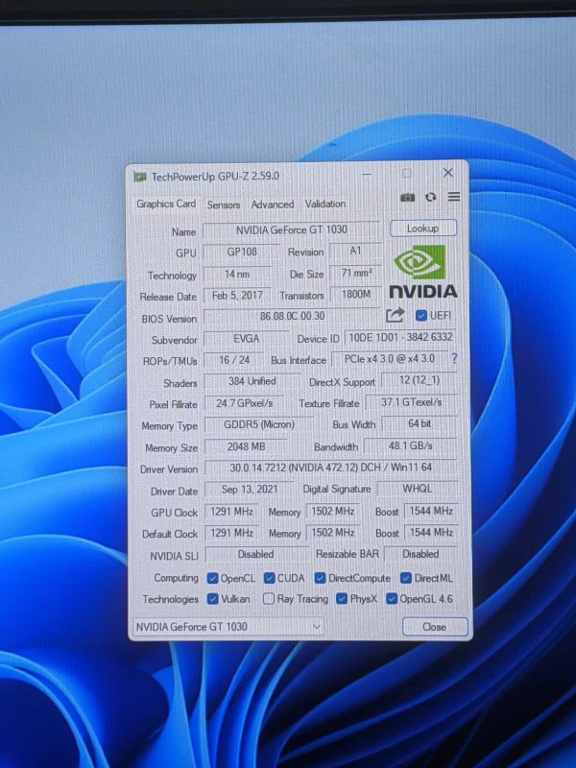The image size is (576, 768).
Task: Click the Release Date Feb 5, 2017
Action: (x=237, y=296)
